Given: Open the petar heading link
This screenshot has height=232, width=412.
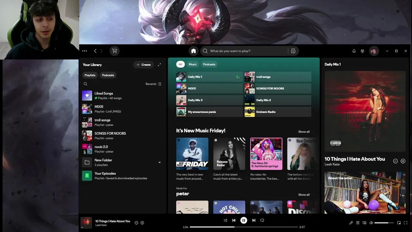Looking at the screenshot, I should coord(183,194).
